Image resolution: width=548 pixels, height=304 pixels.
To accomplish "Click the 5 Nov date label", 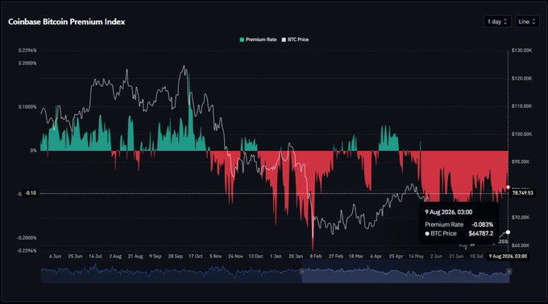I will coord(215,257).
